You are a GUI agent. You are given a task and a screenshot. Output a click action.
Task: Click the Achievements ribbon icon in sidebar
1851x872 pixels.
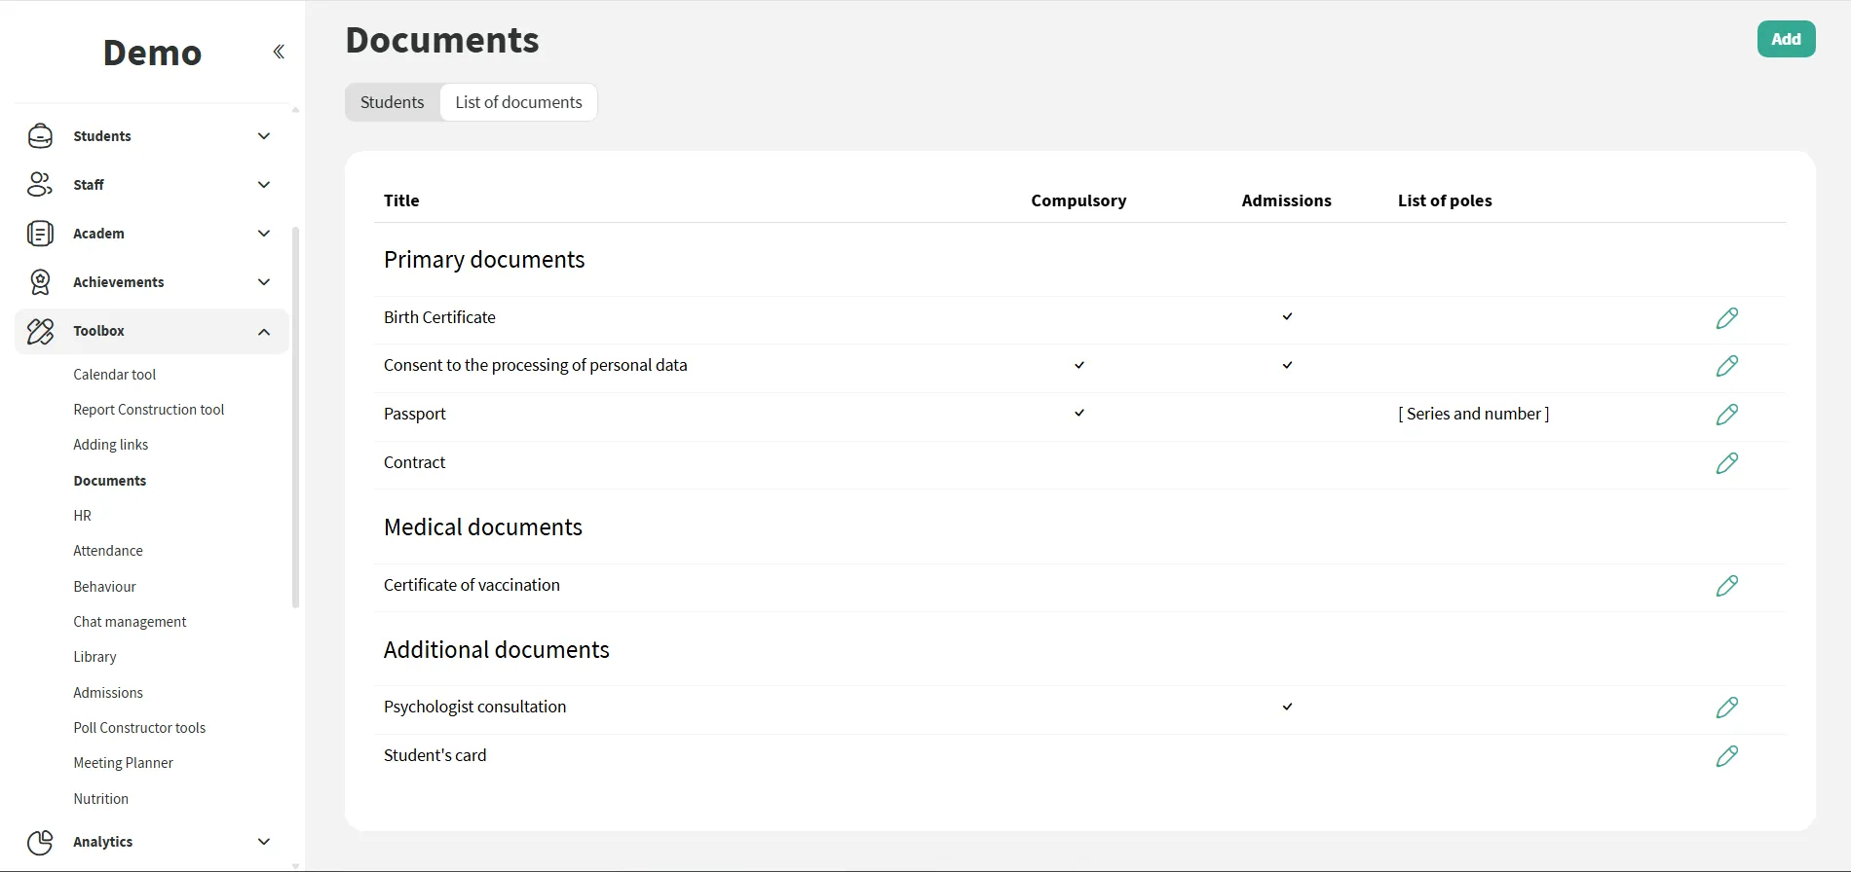click(x=40, y=282)
